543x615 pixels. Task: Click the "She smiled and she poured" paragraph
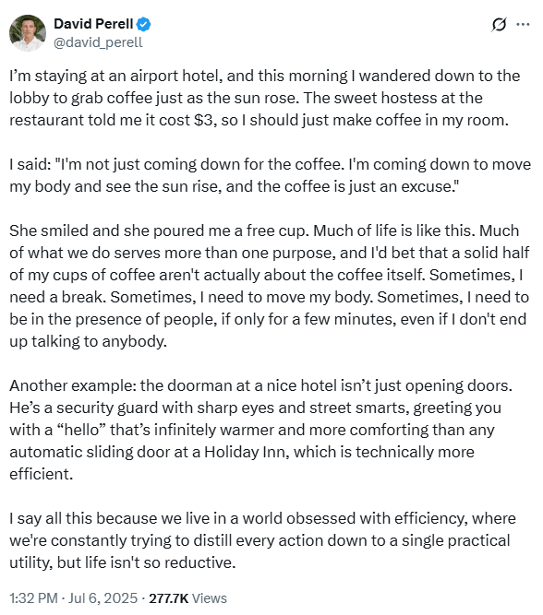269,286
